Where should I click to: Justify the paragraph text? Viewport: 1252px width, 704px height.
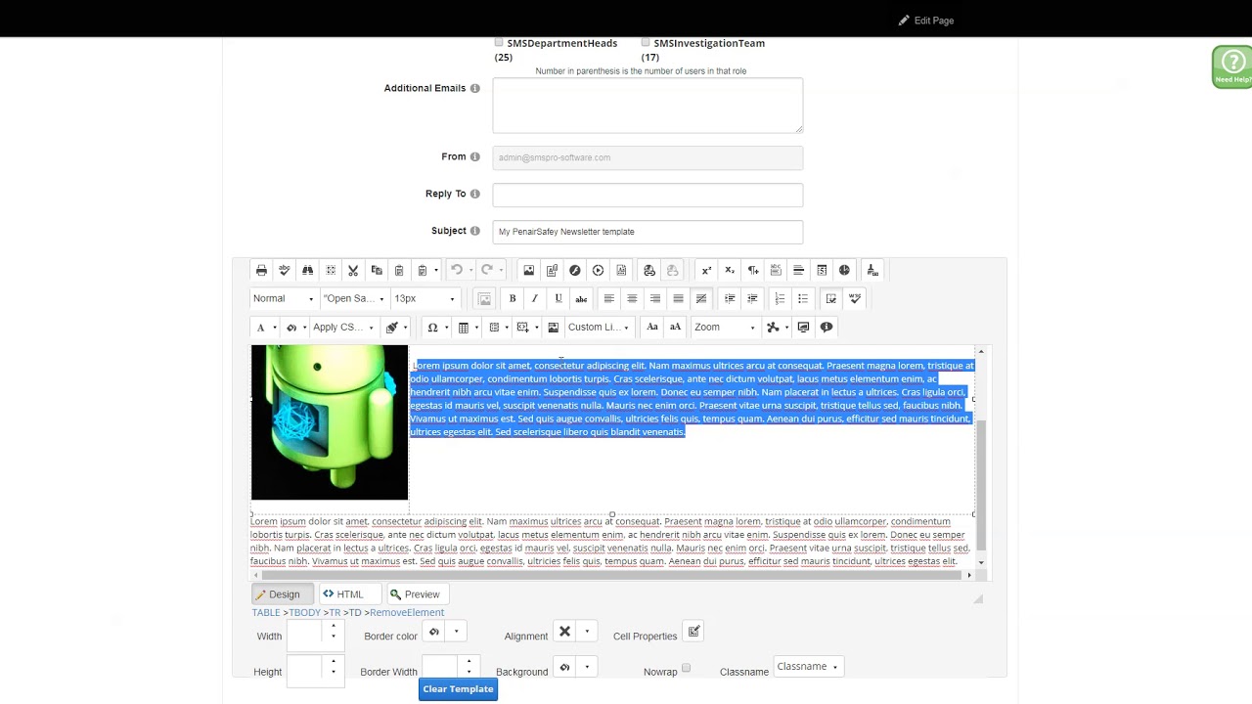pyautogui.click(x=678, y=298)
